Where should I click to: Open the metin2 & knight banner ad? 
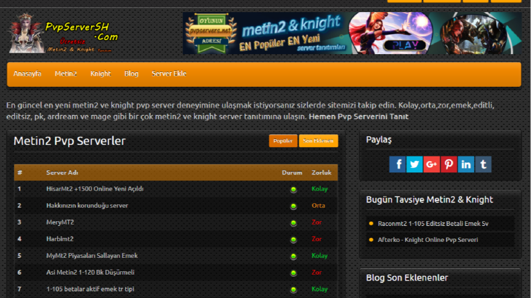coord(352,33)
